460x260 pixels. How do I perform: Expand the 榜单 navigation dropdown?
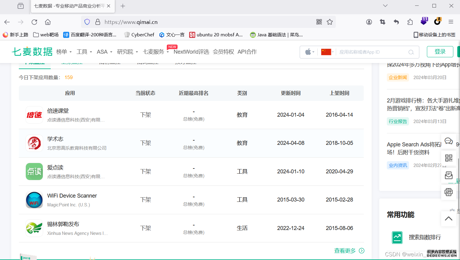click(64, 52)
